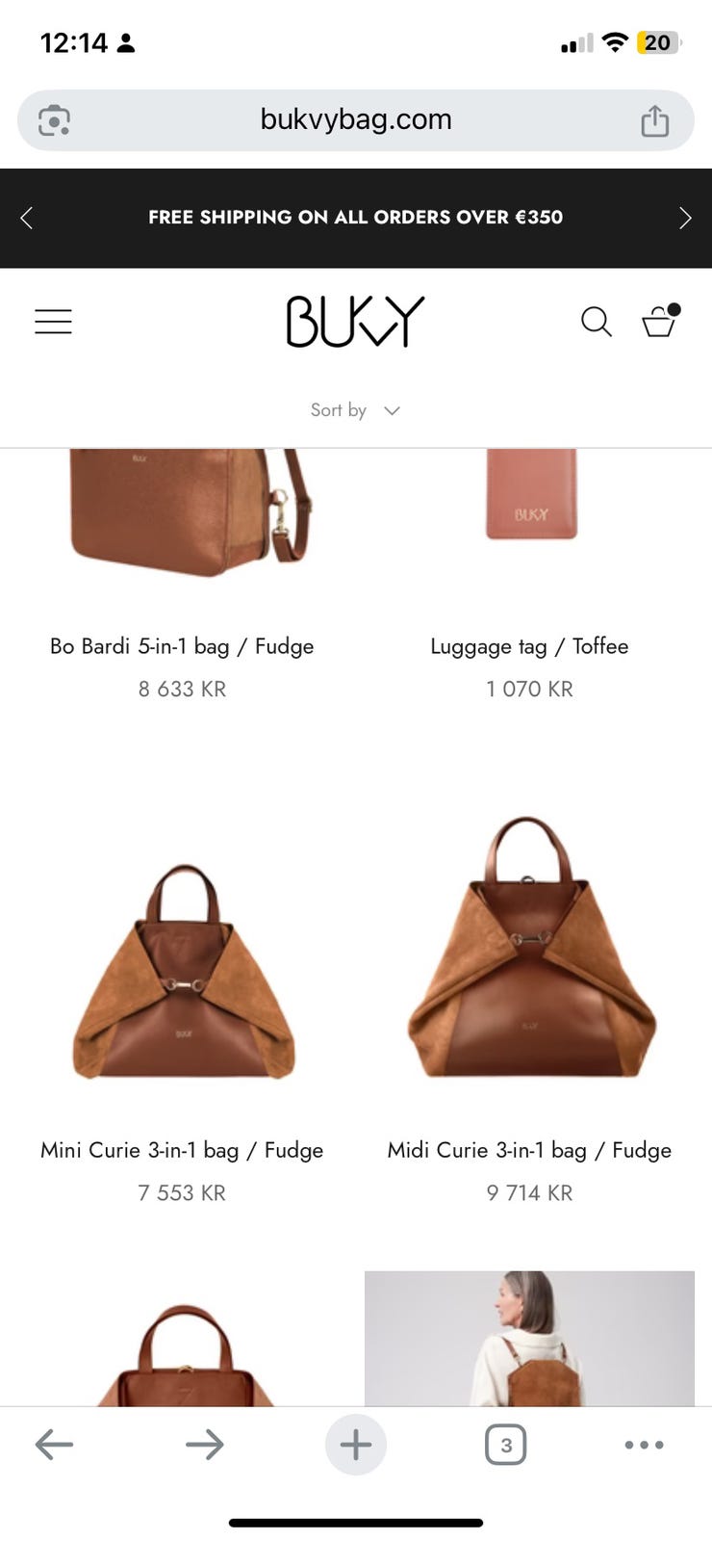The height and width of the screenshot is (1541, 712).
Task: Select the Mini Curie 3-in-1 bag image
Action: (x=183, y=972)
